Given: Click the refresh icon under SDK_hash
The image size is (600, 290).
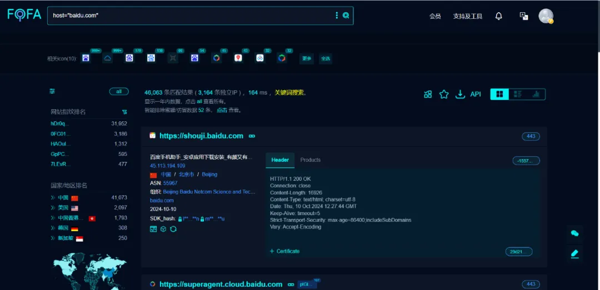Looking at the screenshot, I should pos(173,229).
